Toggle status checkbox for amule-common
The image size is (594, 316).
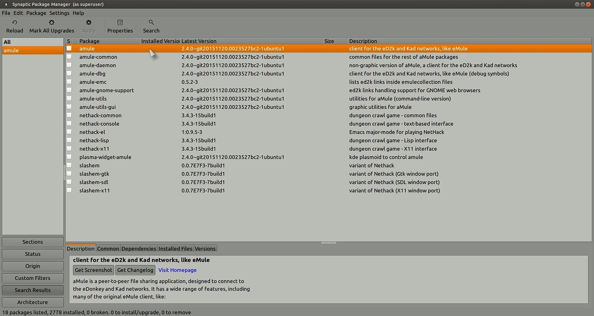(x=69, y=57)
